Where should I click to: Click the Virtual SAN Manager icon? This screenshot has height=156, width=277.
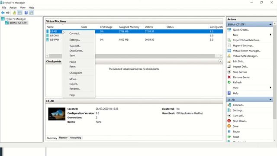229,56
